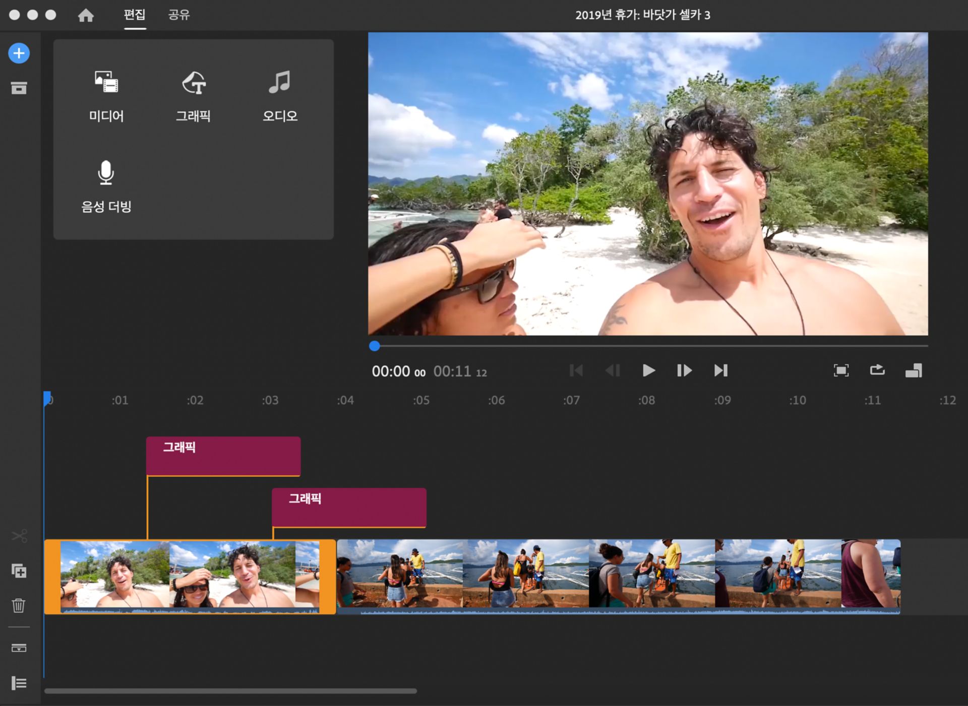Click the blue plus add-media button

coord(19,53)
